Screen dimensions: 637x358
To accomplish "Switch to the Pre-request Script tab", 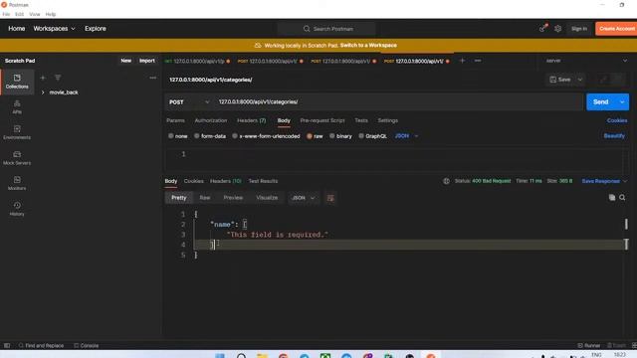I will [x=322, y=120].
